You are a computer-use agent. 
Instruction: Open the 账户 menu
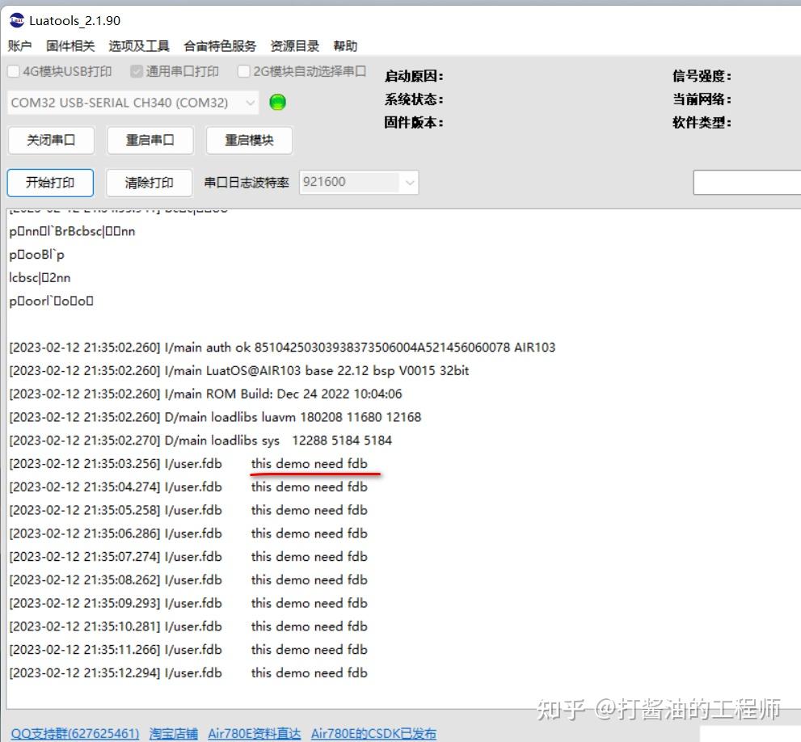[19, 46]
